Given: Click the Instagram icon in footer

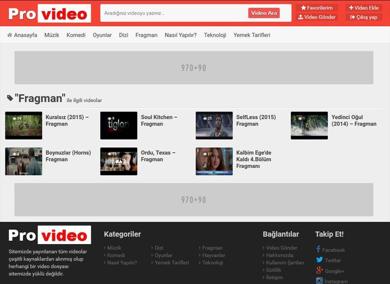Looking at the screenshot, I should click(x=319, y=281).
